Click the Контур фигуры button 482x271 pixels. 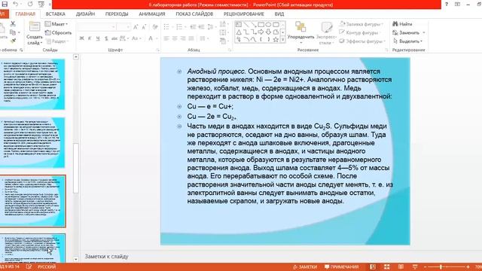click(x=359, y=32)
